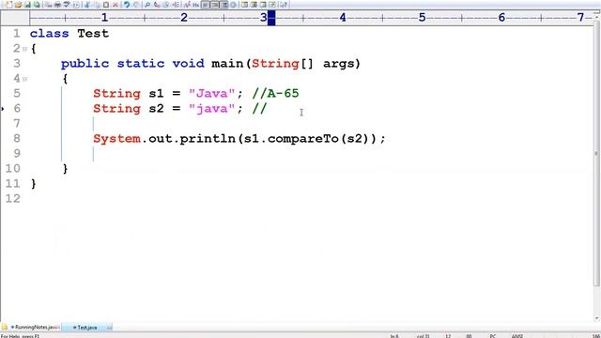Click the word 'Test' on line 1
Image resolution: width=601 pixels, height=338 pixels.
[x=93, y=34]
